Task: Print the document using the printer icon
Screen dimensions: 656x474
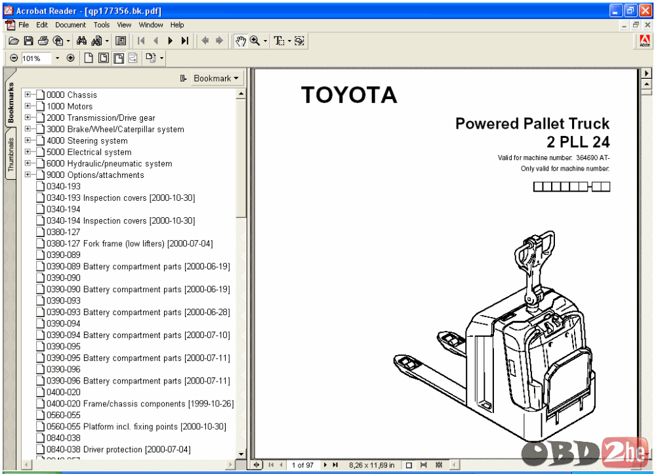Action: click(43, 41)
